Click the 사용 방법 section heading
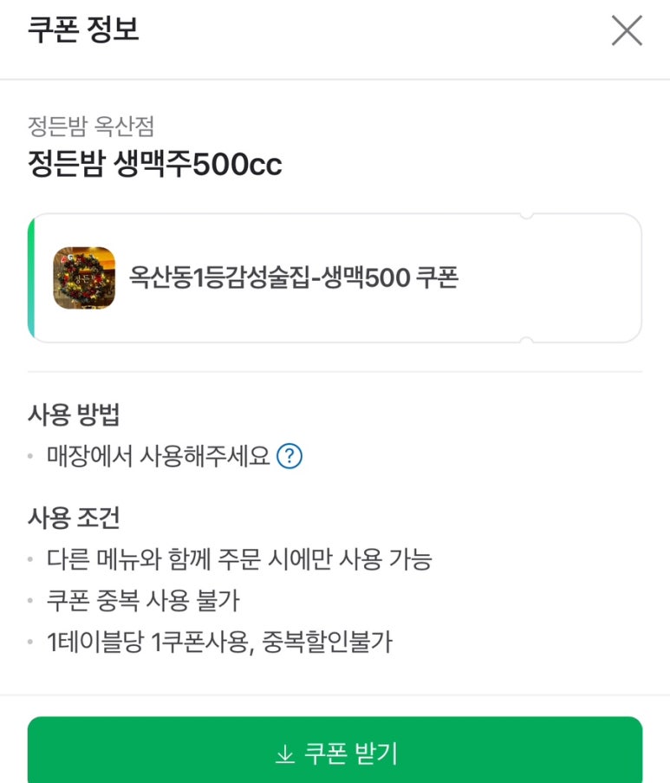Image resolution: width=670 pixels, height=783 pixels. pyautogui.click(x=74, y=414)
